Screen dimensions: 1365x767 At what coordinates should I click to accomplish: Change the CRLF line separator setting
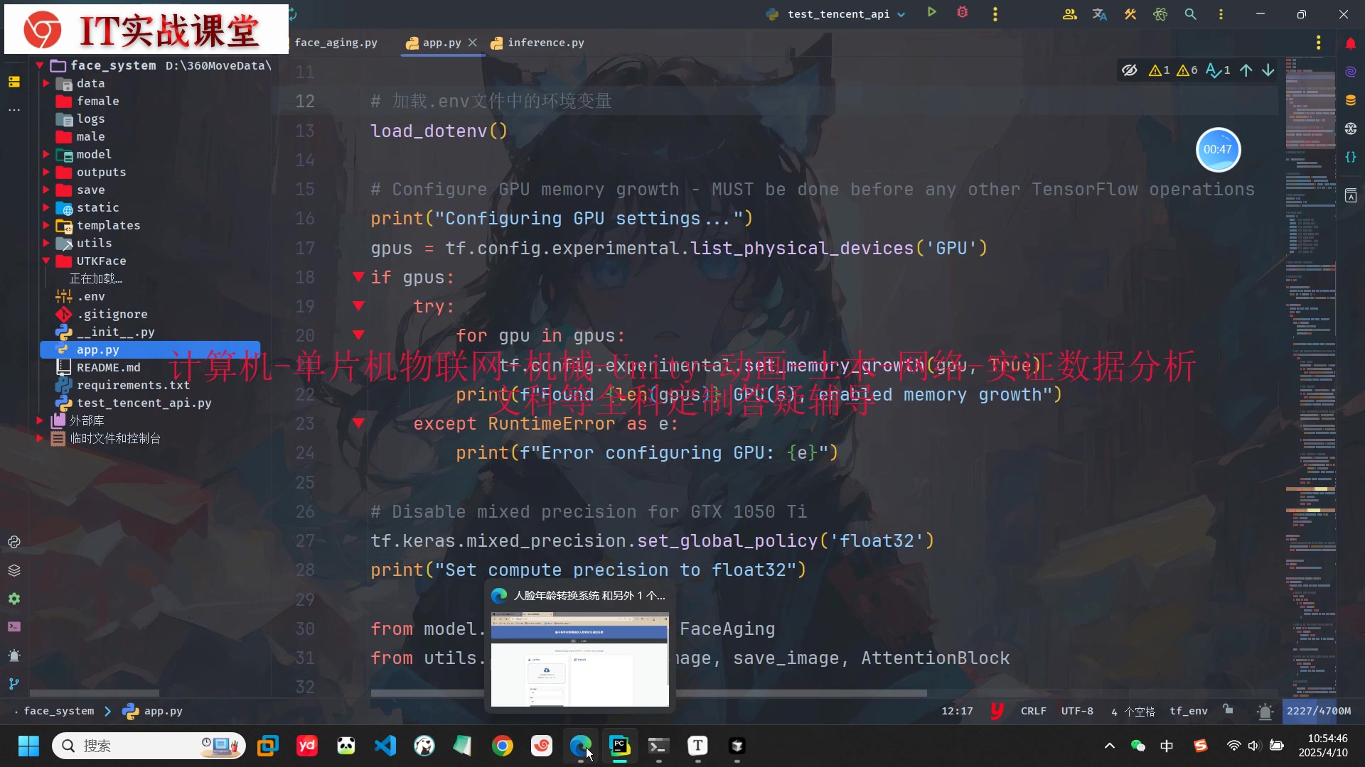point(1033,711)
